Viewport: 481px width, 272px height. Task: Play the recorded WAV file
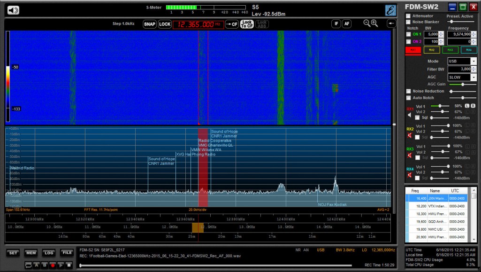click(x=61, y=265)
